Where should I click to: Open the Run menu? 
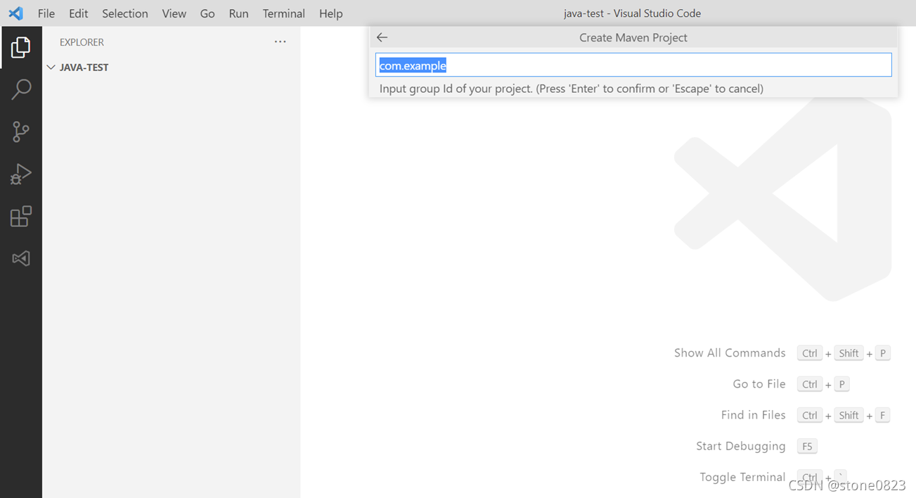pyautogui.click(x=239, y=13)
